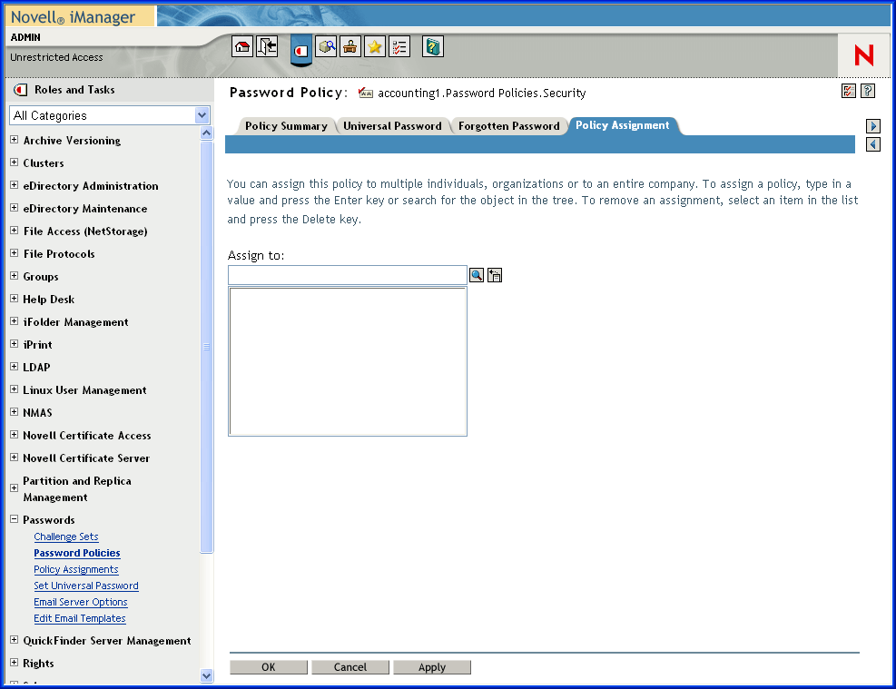Image resolution: width=896 pixels, height=689 pixels.
Task: Click the Exit iManager door icon
Action: tap(266, 45)
